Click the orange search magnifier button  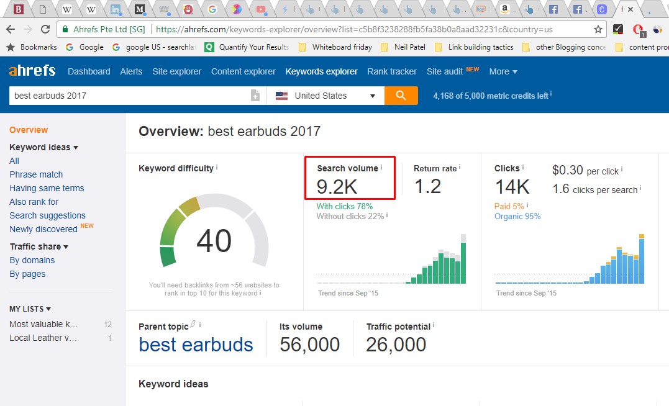coord(401,96)
